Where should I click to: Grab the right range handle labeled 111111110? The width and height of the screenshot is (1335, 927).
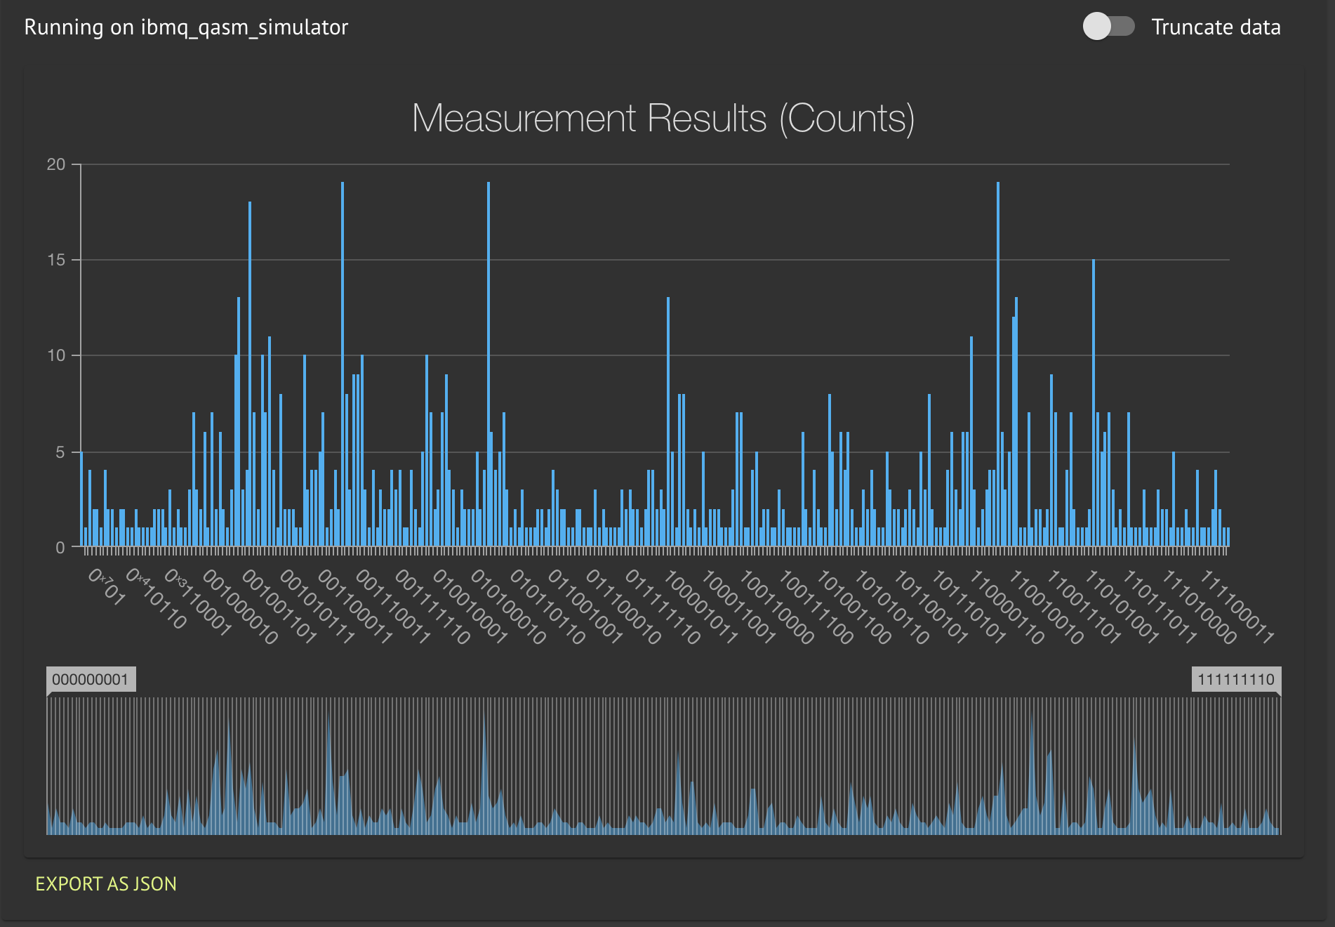coord(1236,679)
